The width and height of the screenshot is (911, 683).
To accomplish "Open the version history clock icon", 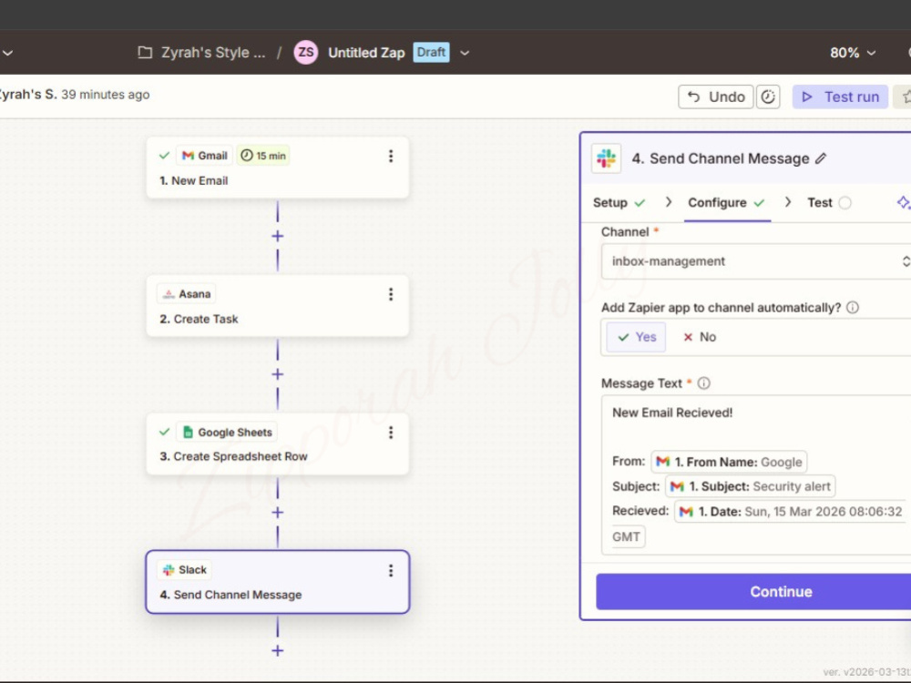I will tap(767, 97).
